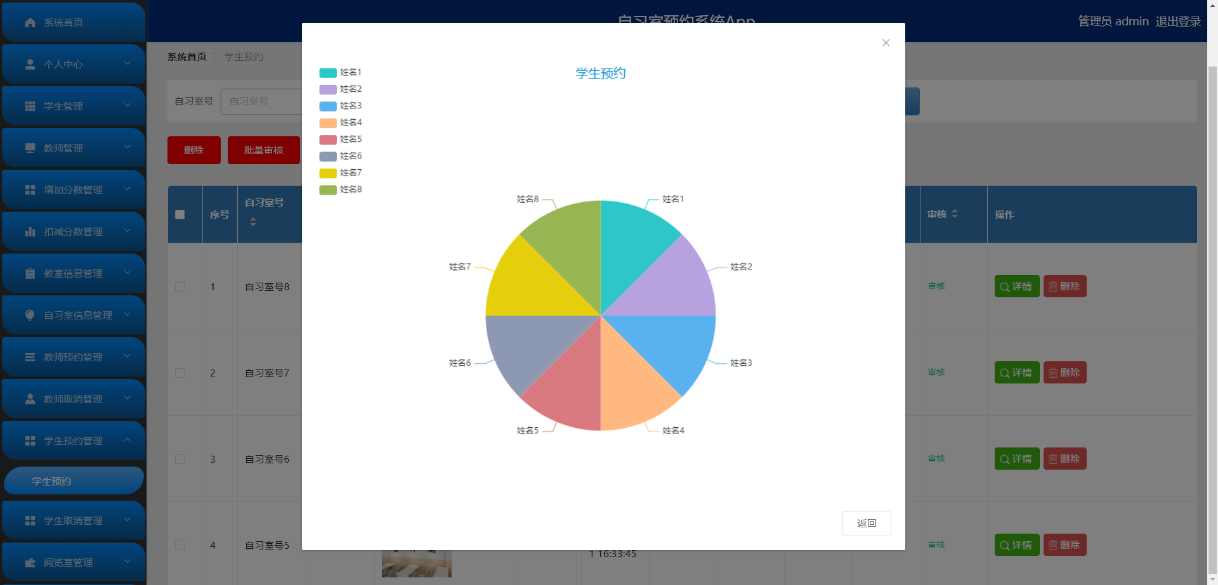This screenshot has width=1218, height=585.
Task: Toggle 姓名3 legend series visibility
Action: pyautogui.click(x=340, y=106)
